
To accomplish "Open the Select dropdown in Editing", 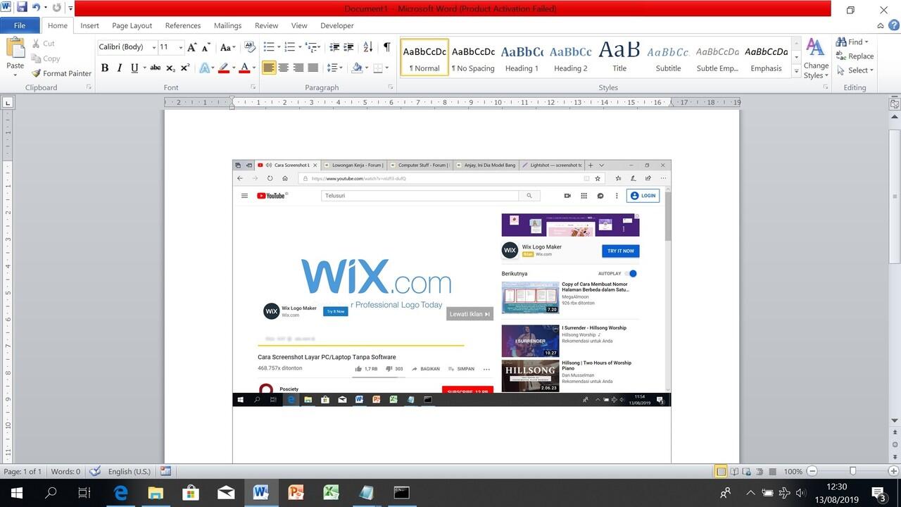I will point(855,70).
